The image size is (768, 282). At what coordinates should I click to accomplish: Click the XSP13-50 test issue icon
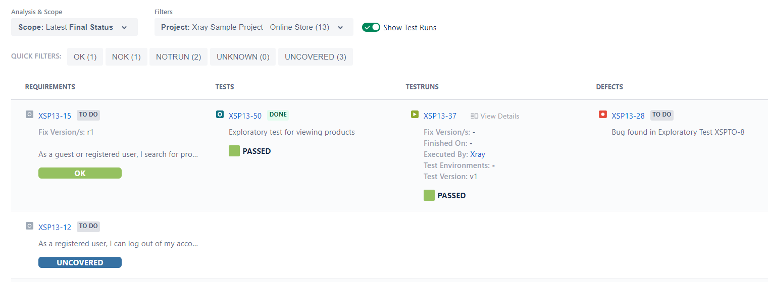[220, 115]
